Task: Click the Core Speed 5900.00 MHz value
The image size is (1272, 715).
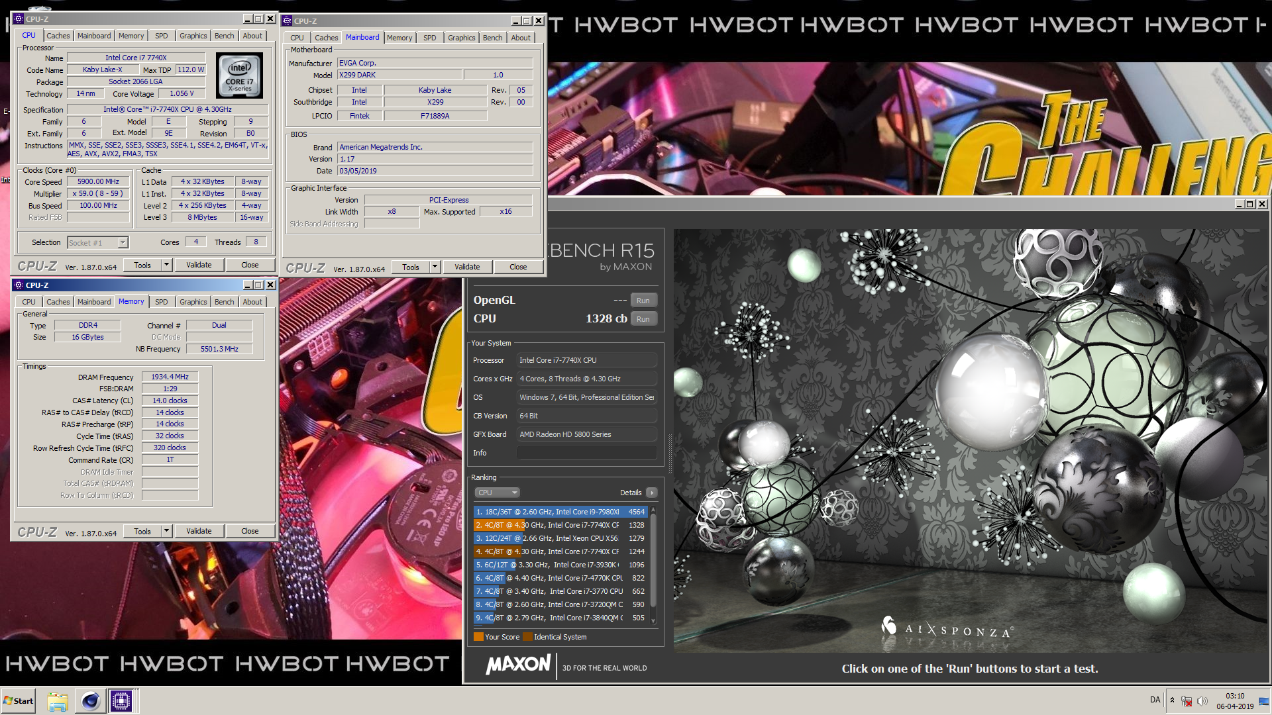Action: tap(98, 181)
